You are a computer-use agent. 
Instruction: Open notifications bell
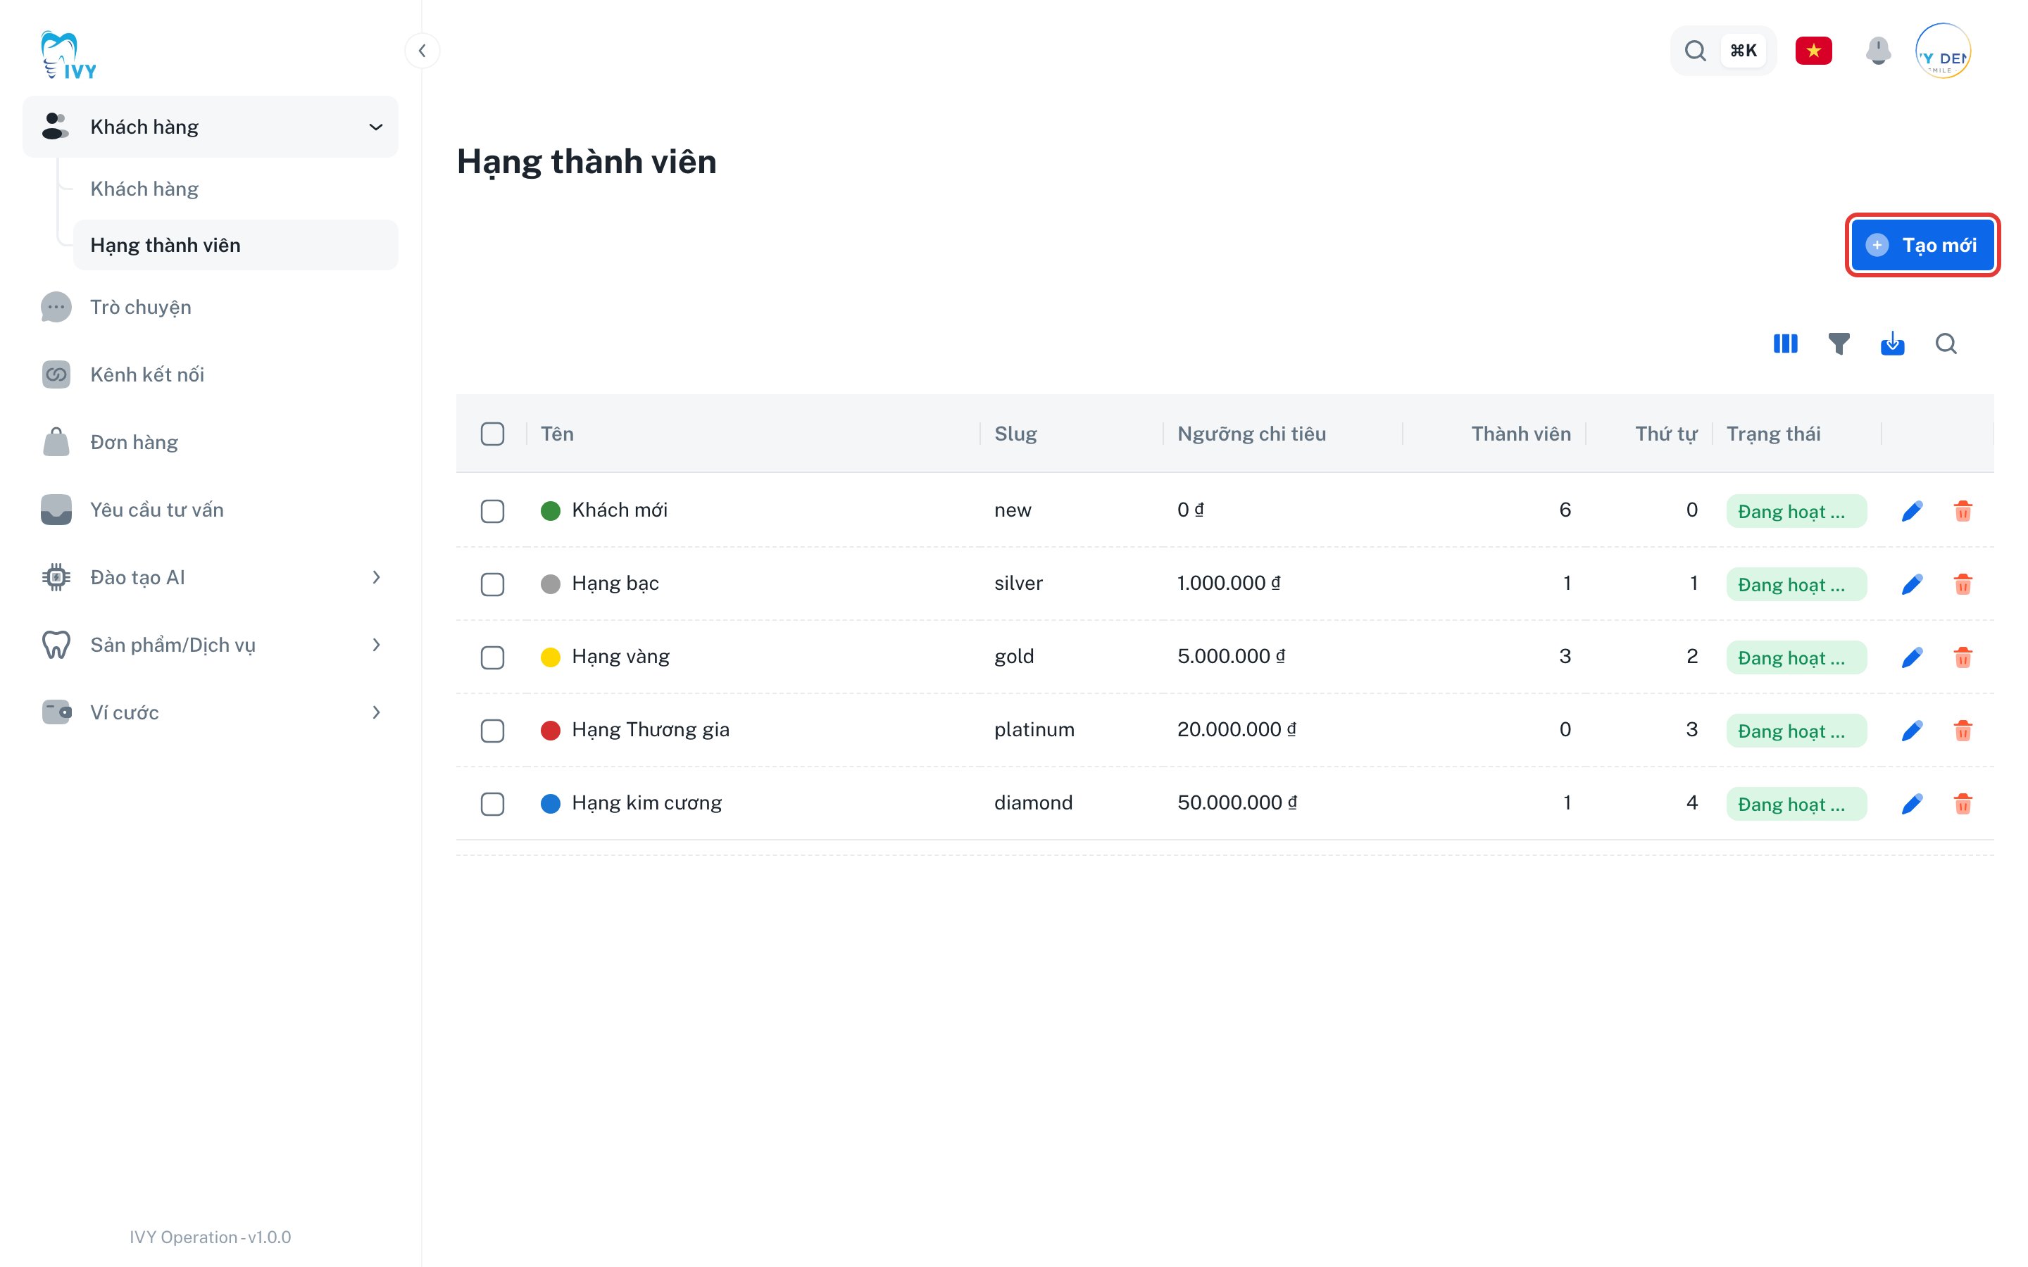coord(1878,50)
